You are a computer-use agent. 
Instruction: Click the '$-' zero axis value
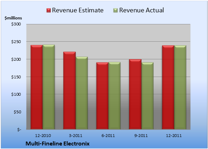point(19,130)
